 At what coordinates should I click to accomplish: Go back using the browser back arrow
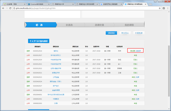pyautogui.click(x=3, y=8)
